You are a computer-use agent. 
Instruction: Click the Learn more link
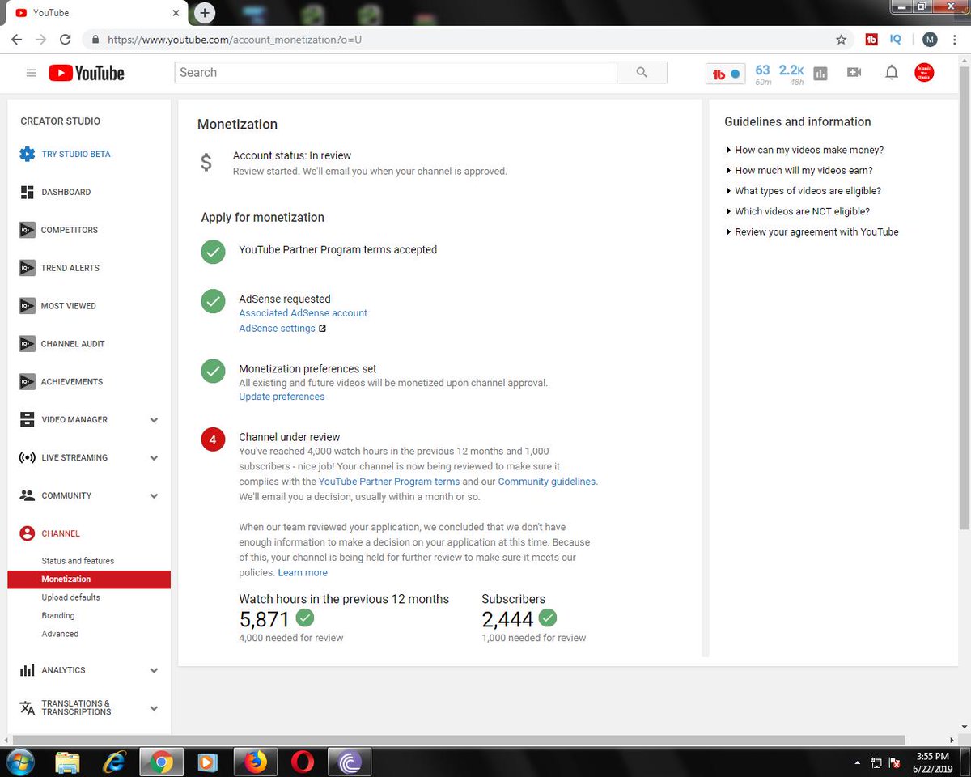coord(303,572)
